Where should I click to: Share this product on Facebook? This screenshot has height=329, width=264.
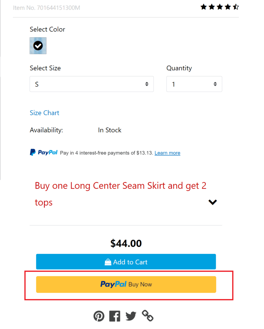115,316
